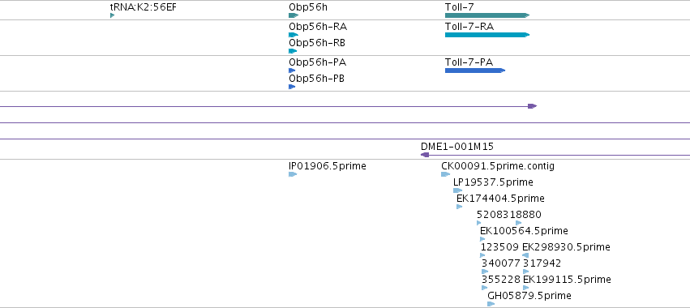Image resolution: width=690 pixels, height=308 pixels.
Task: Click the LP19537.5prime EST arrow
Action: (x=457, y=190)
